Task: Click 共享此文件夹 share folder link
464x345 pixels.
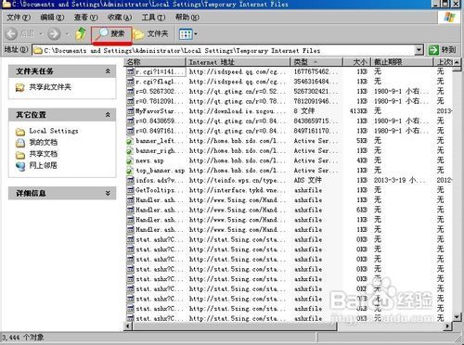Action: (50, 87)
